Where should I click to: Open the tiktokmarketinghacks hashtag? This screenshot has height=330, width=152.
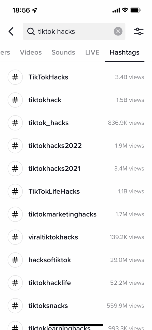pyautogui.click(x=76, y=214)
